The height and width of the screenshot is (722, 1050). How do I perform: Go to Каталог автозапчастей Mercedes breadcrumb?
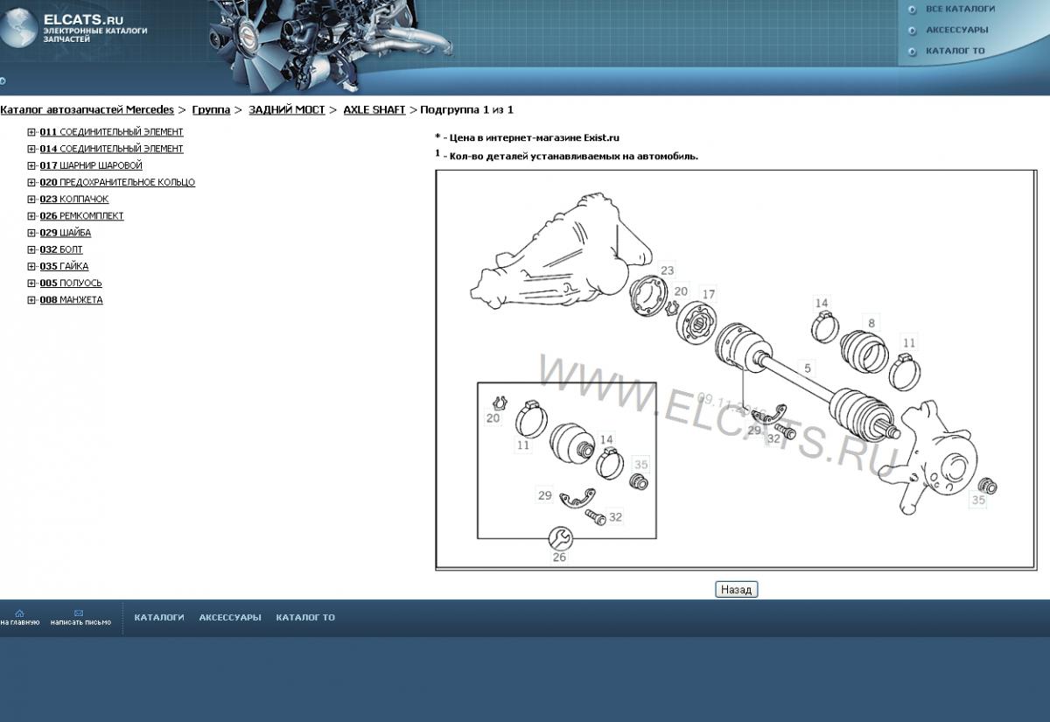(x=87, y=109)
